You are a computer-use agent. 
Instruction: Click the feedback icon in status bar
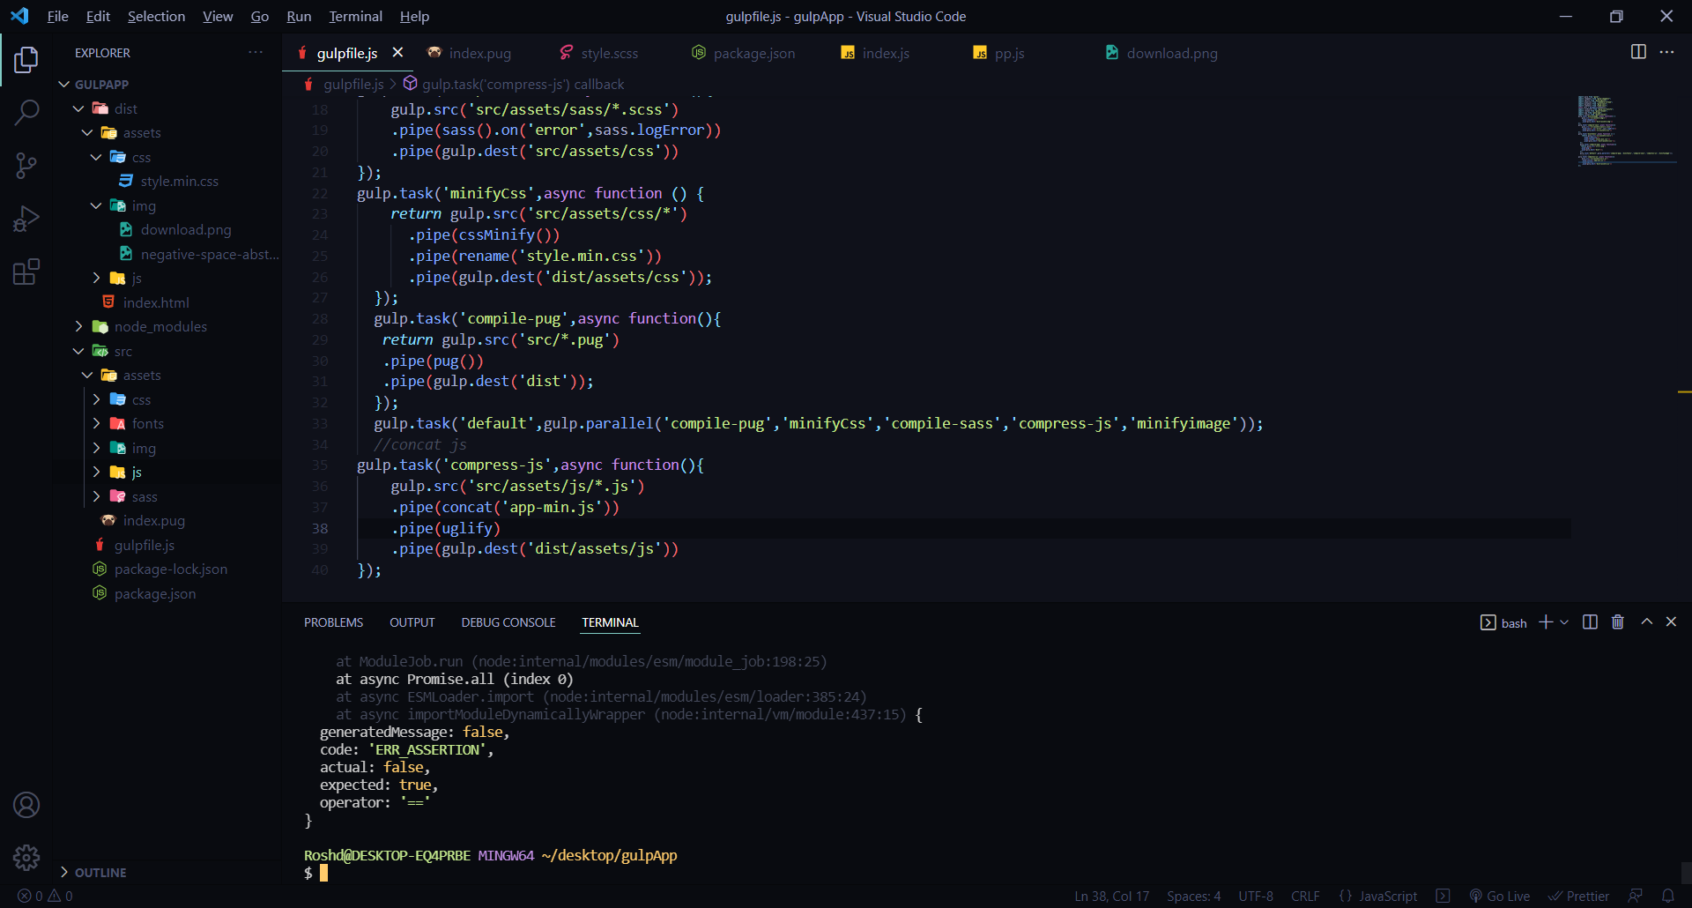(1636, 896)
